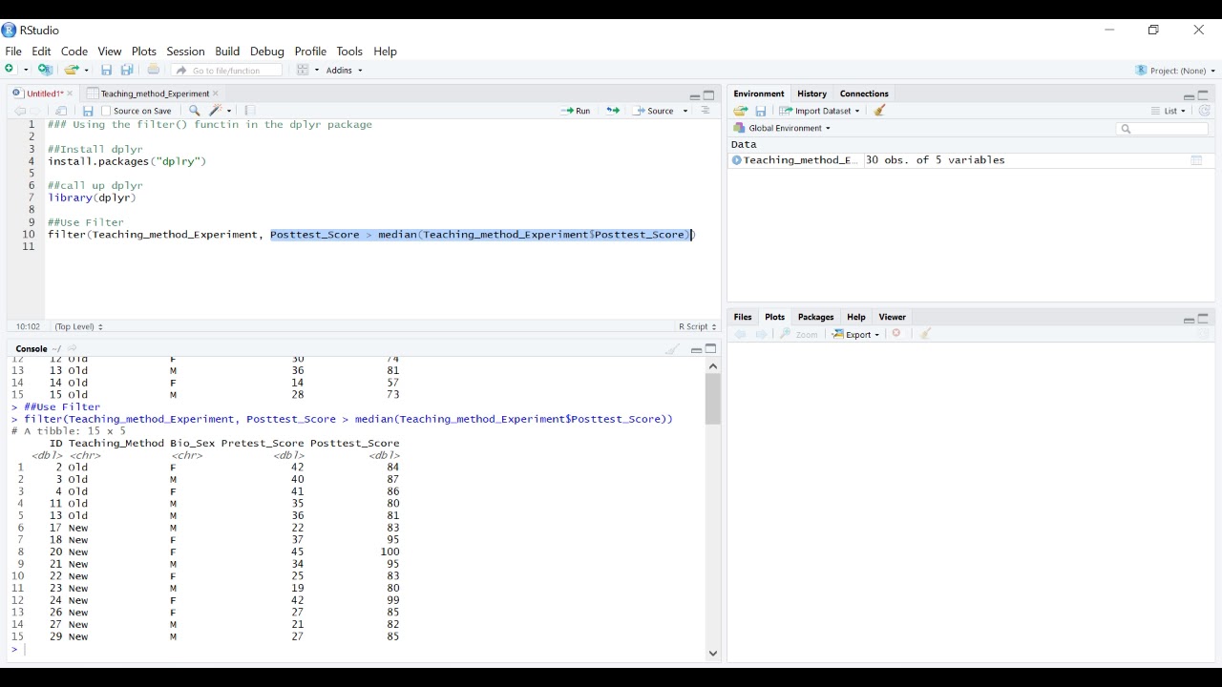Click the console vertical scrollbar thumb
Viewport: 1222px width, 687px height.
pos(713,399)
